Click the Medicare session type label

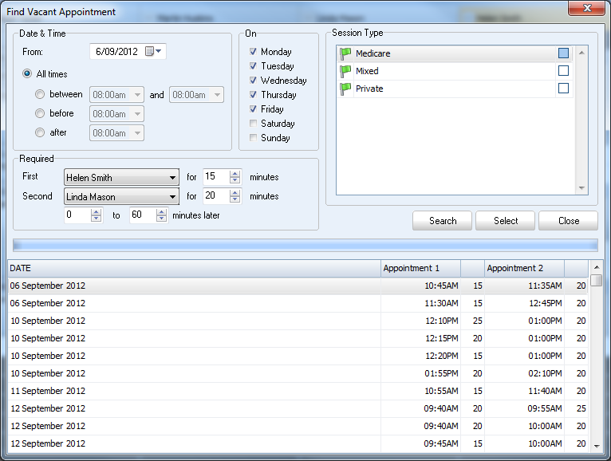(x=373, y=53)
